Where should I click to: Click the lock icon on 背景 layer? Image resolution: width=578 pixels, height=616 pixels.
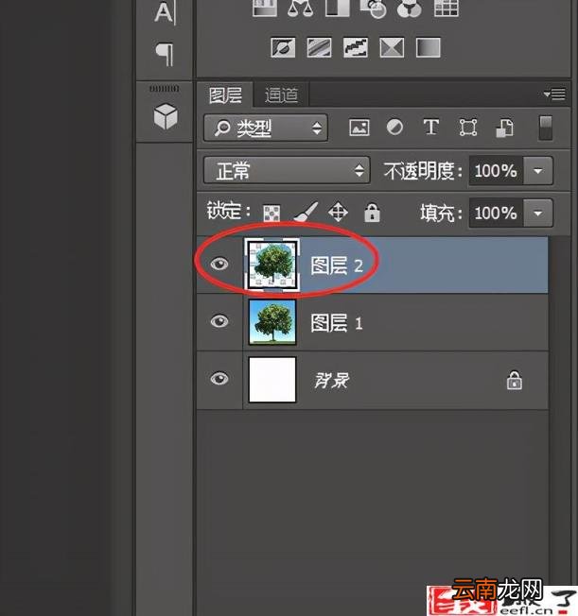[515, 380]
